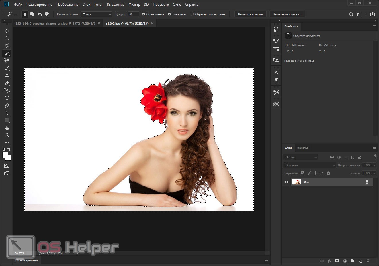379x266 pixels.
Task: Select the Path Selection arrow tool
Action: point(7,113)
